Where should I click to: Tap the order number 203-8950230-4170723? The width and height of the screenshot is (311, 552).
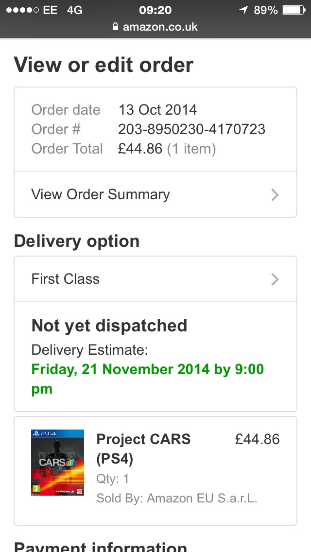click(191, 129)
